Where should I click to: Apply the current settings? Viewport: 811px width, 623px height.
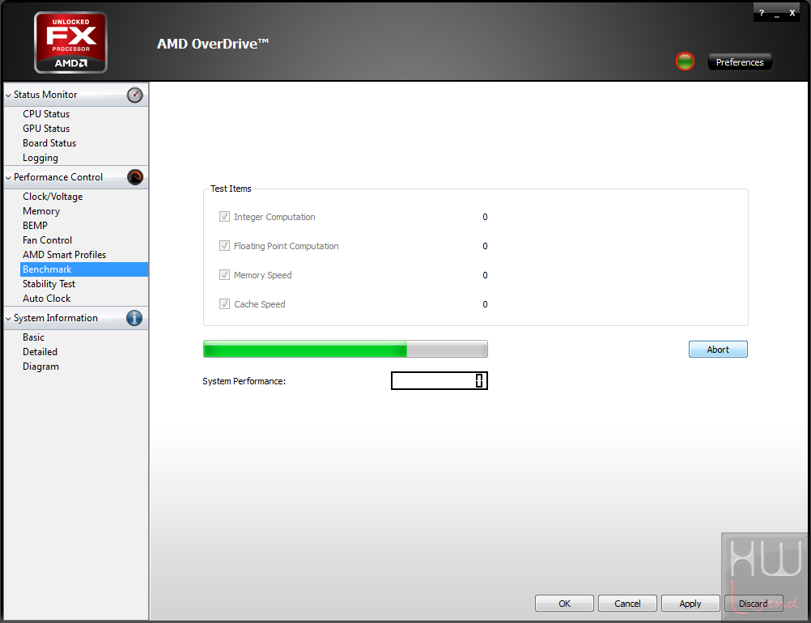pos(690,604)
